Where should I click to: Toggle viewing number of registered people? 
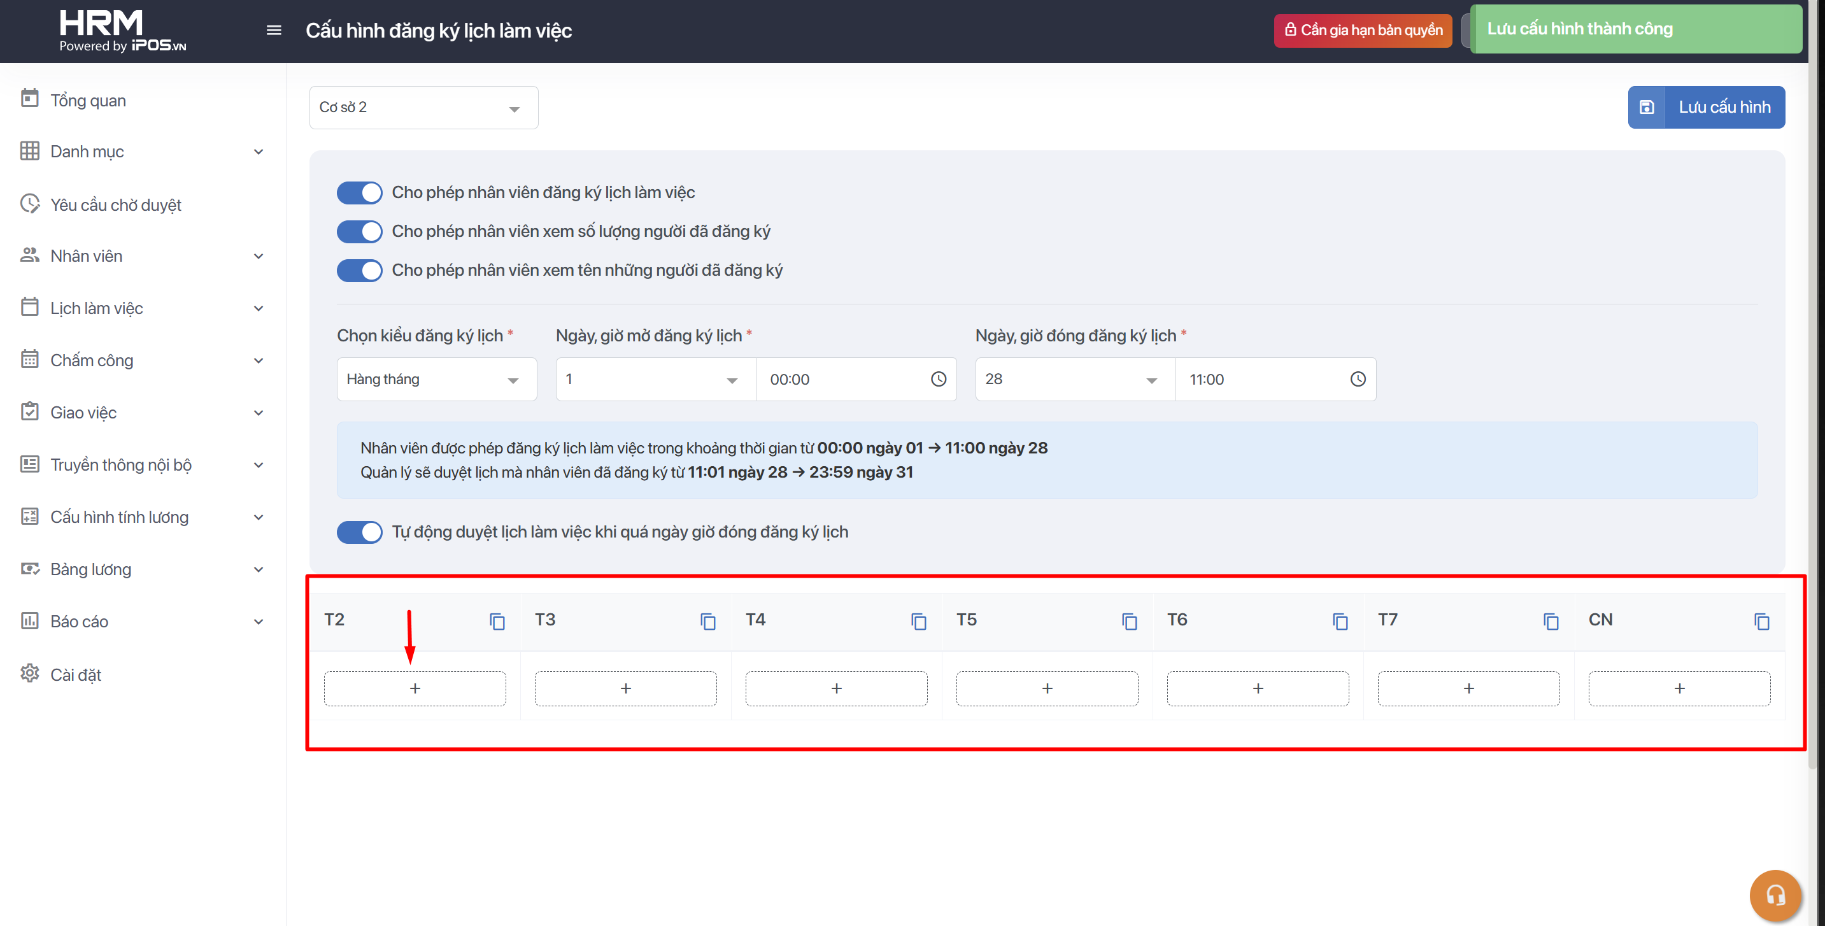[359, 232]
